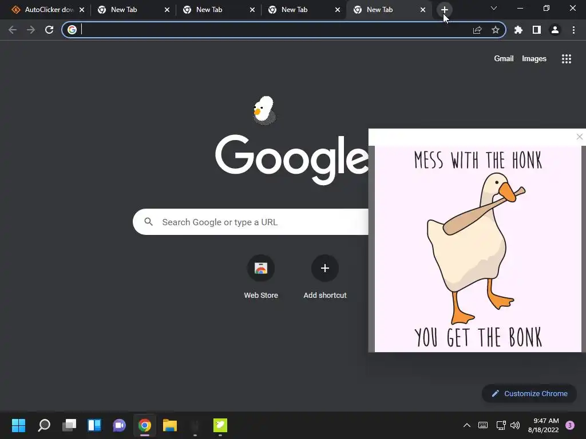
Task: Close the second New Tab
Action: coord(252,10)
